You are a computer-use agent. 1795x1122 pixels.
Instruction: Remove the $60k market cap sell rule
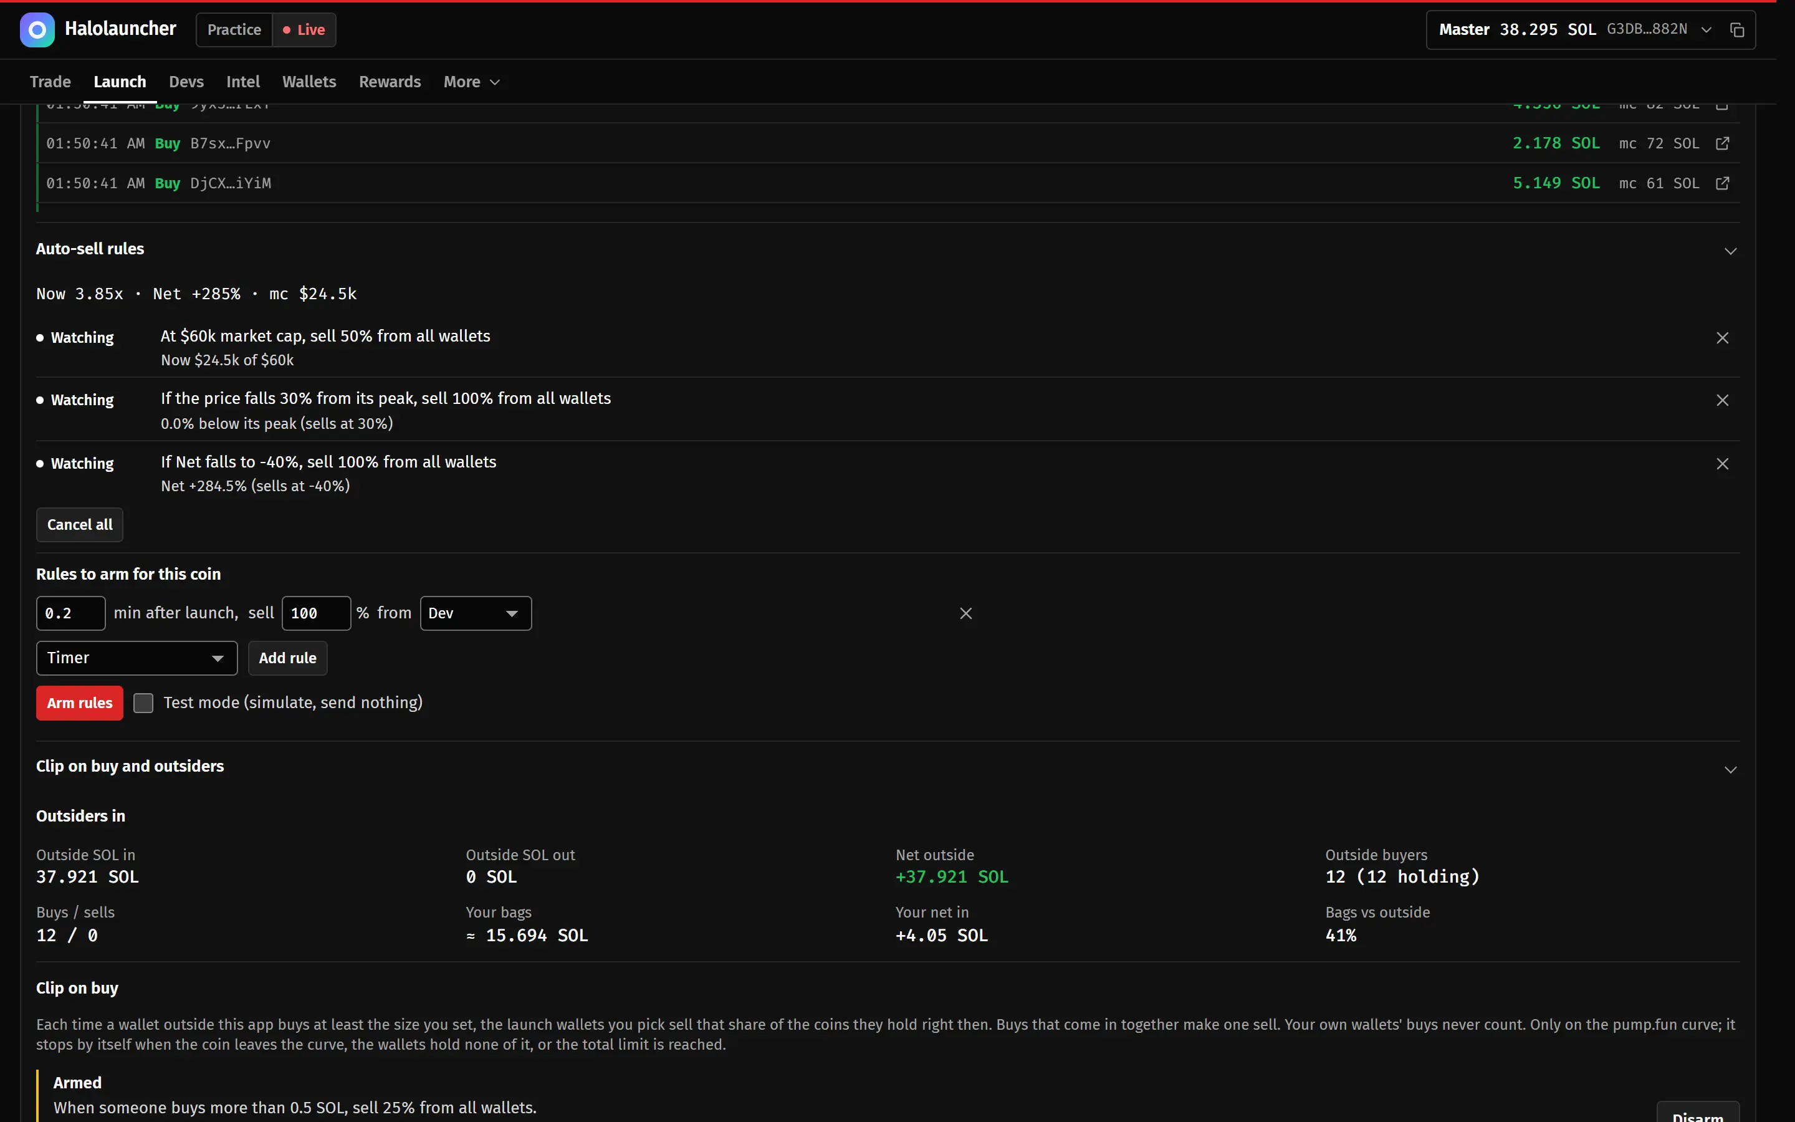click(1722, 338)
